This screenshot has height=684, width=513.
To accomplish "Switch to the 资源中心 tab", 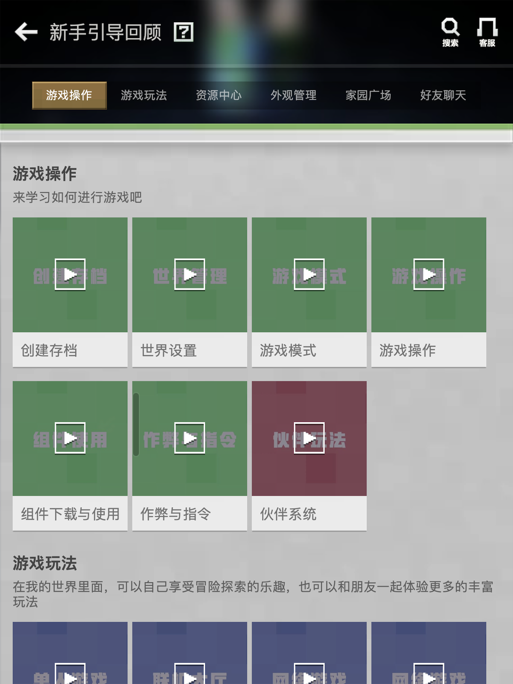I will (219, 95).
